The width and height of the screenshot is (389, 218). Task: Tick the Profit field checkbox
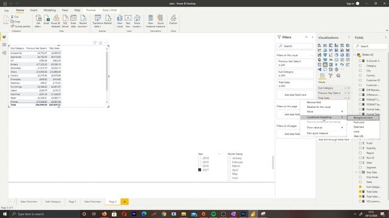click(x=360, y=143)
